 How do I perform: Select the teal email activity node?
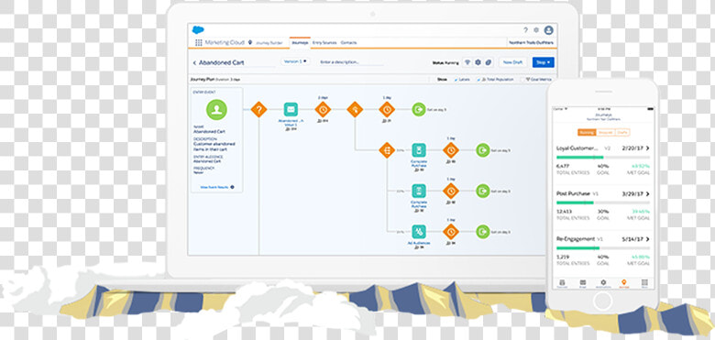pyautogui.click(x=291, y=109)
